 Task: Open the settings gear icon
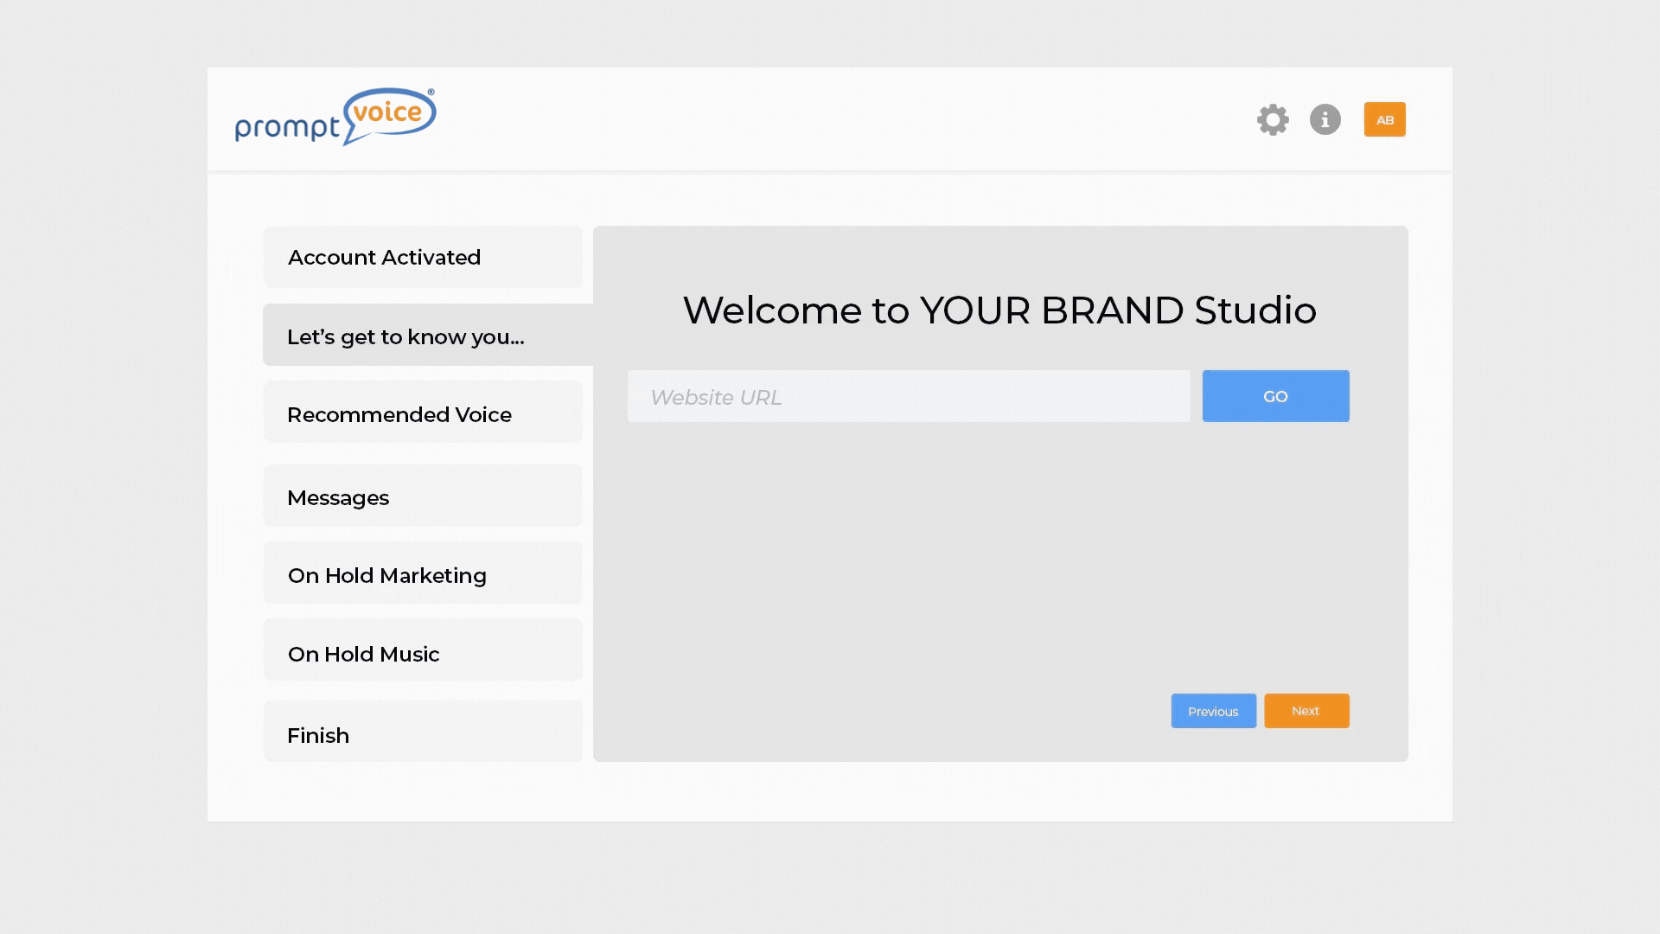[x=1273, y=118]
